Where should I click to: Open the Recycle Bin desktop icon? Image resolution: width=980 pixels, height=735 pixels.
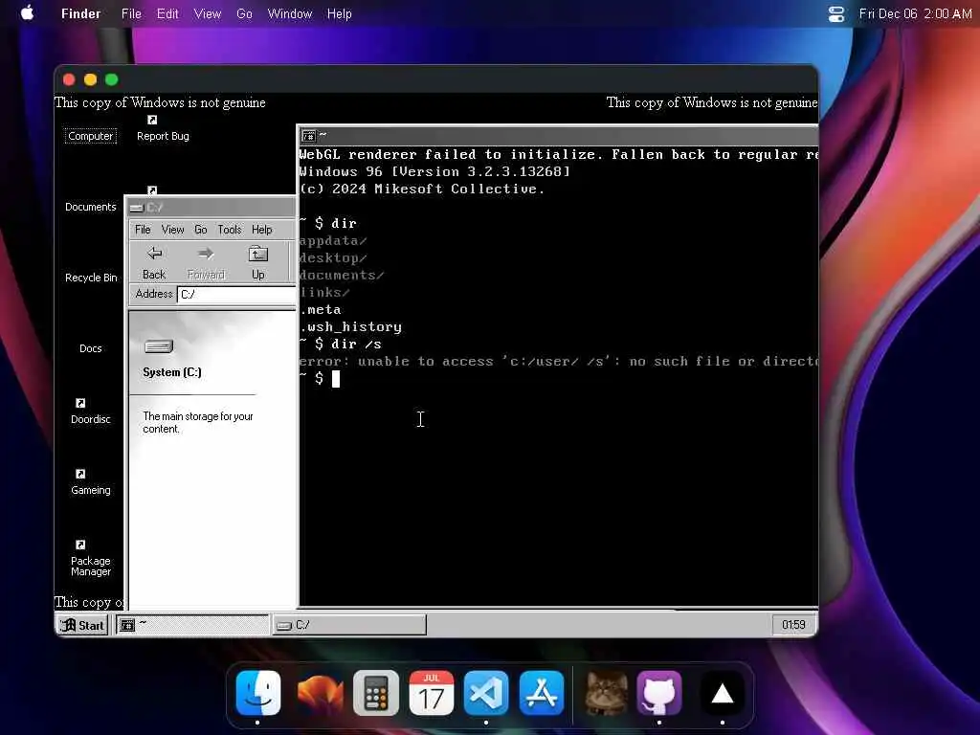[91, 278]
